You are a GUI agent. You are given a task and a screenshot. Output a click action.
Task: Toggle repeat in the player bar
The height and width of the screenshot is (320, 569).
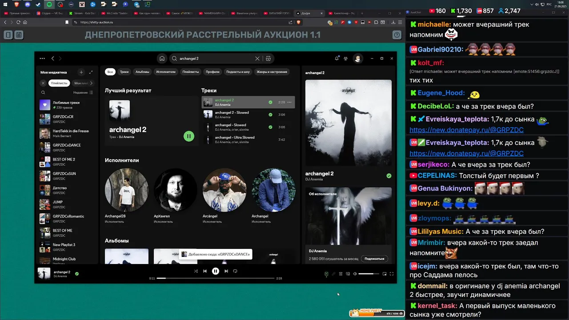tap(235, 271)
